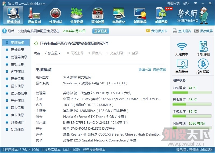215x153 pixels.
Task: Click 16 GB memory value text
Action: pyautogui.click(x=88, y=105)
